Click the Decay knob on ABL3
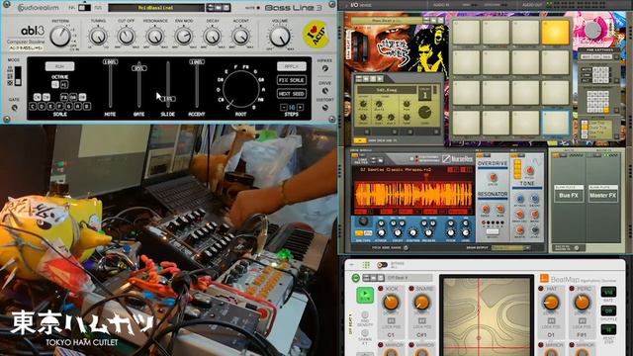 (x=213, y=37)
